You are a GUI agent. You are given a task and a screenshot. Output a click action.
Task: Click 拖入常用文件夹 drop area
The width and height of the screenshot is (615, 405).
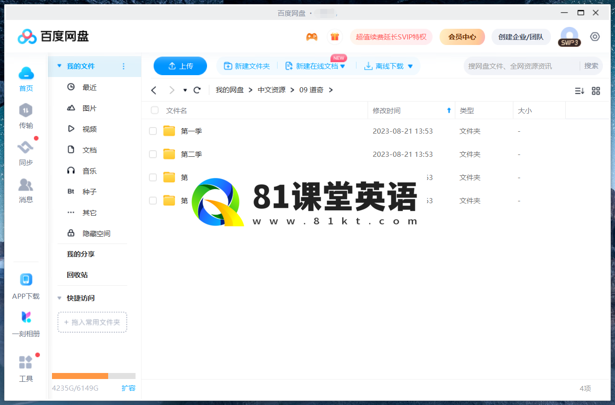(x=92, y=322)
